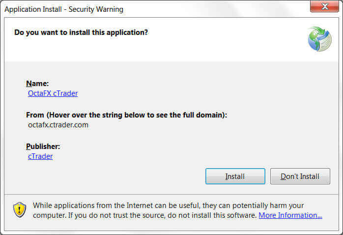Image resolution: width=343 pixels, height=235 pixels.
Task: Click the 'From' label word
Action: click(x=35, y=115)
